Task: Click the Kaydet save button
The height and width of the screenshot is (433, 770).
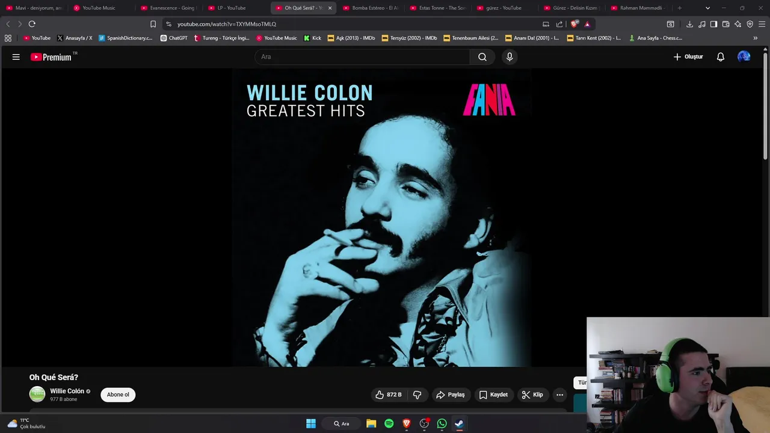Action: [493, 395]
